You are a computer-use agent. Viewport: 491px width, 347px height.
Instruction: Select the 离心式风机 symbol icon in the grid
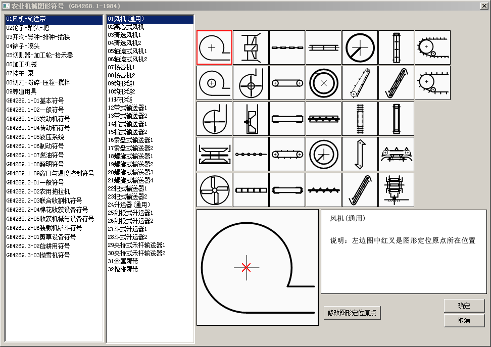pyautogui.click(x=214, y=83)
